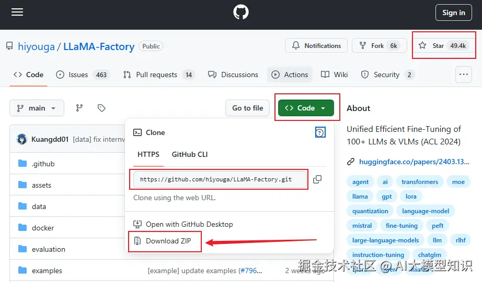The width and height of the screenshot is (482, 282).
Task: Open the docker folder
Action: point(43,228)
